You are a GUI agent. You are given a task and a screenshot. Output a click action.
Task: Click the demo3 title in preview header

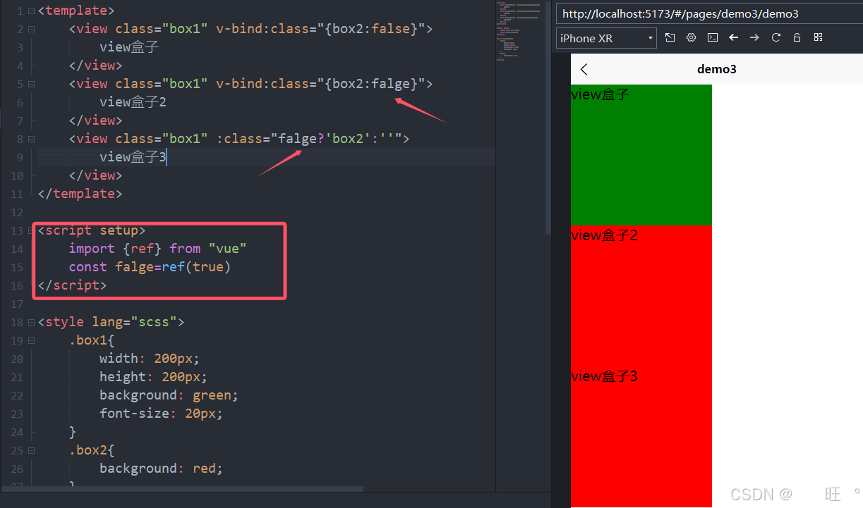click(x=716, y=69)
